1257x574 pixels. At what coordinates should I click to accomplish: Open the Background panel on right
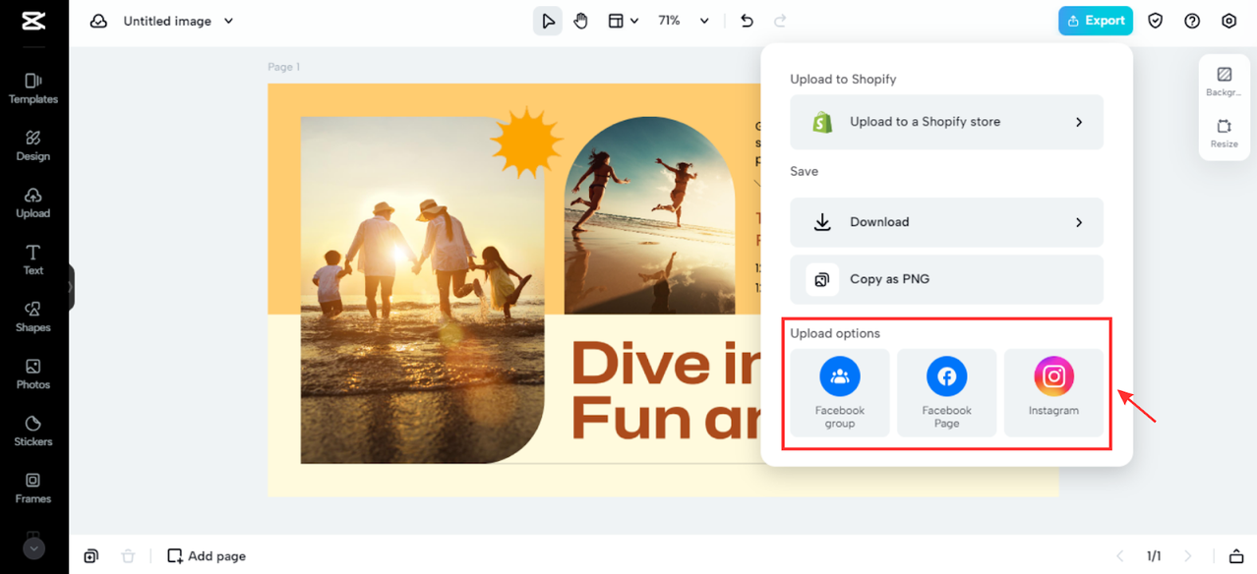coord(1224,82)
